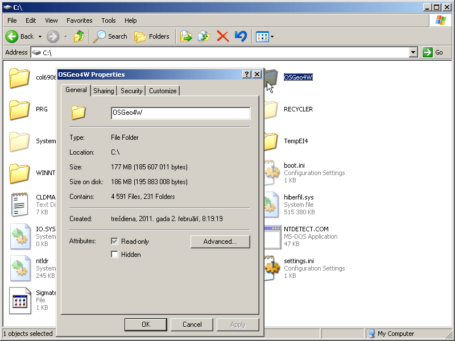The width and height of the screenshot is (455, 341).
Task: Switch to the Security tab
Action: click(x=131, y=91)
